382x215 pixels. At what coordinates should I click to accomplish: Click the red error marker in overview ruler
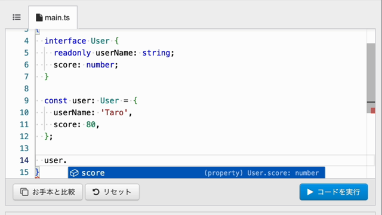click(x=373, y=110)
